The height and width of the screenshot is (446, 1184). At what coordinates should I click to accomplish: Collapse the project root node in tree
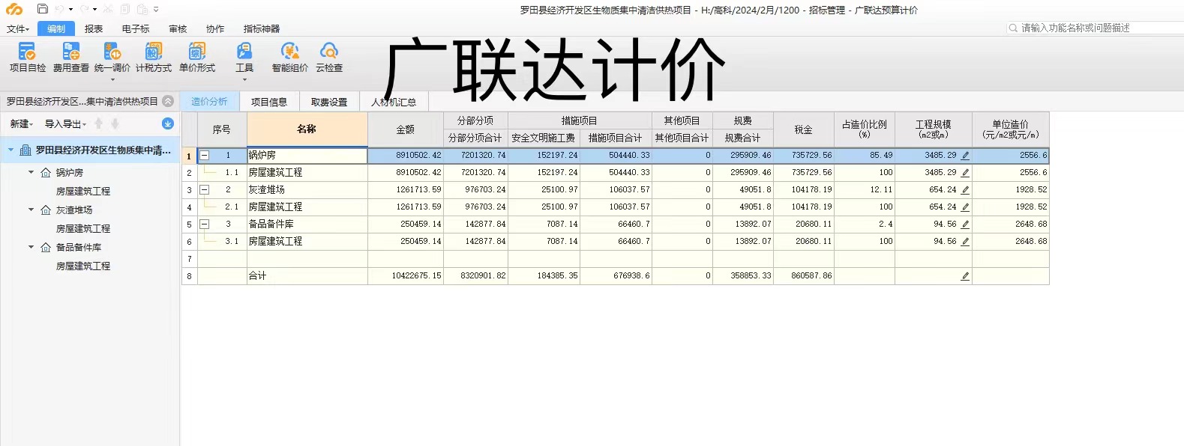tap(10, 150)
